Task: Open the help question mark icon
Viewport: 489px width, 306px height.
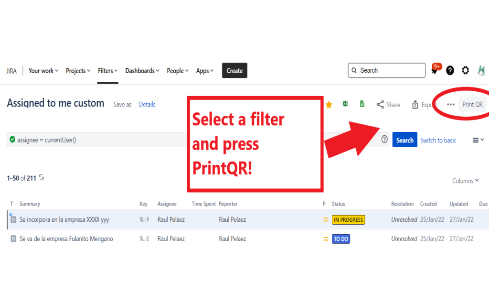Action: [450, 71]
